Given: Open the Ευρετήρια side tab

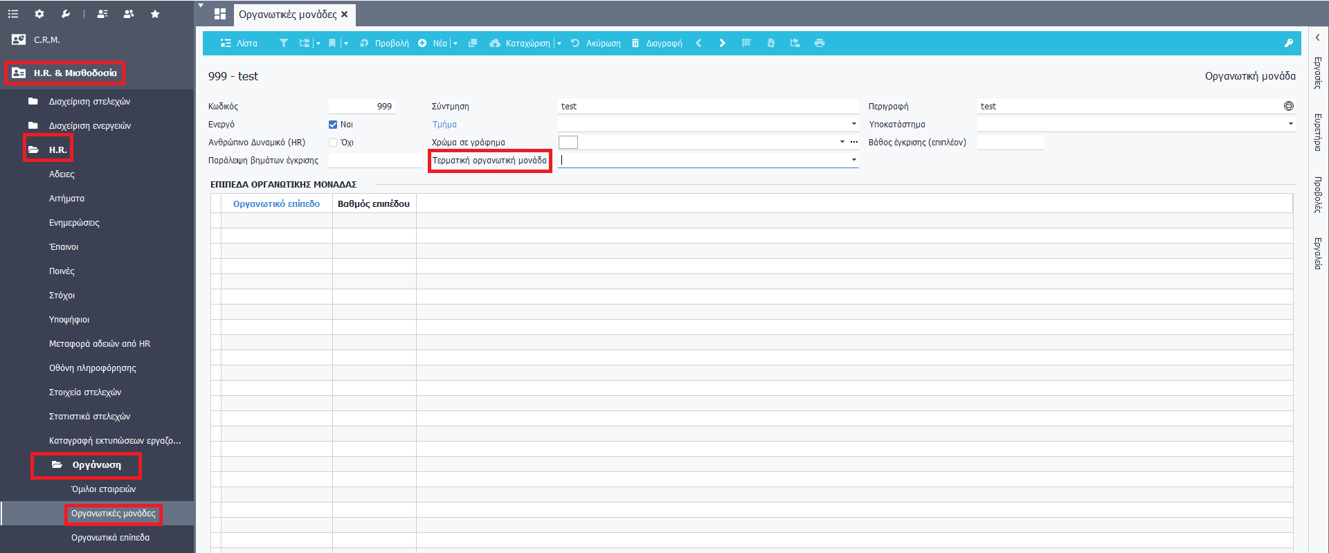Looking at the screenshot, I should pos(1318,132).
